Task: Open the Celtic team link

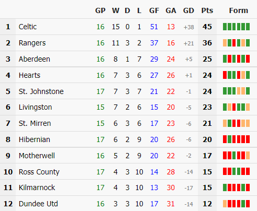Action: (28, 27)
